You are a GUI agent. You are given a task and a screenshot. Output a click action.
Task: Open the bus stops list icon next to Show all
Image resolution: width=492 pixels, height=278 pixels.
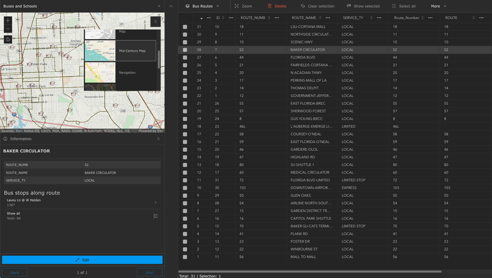[x=155, y=216]
